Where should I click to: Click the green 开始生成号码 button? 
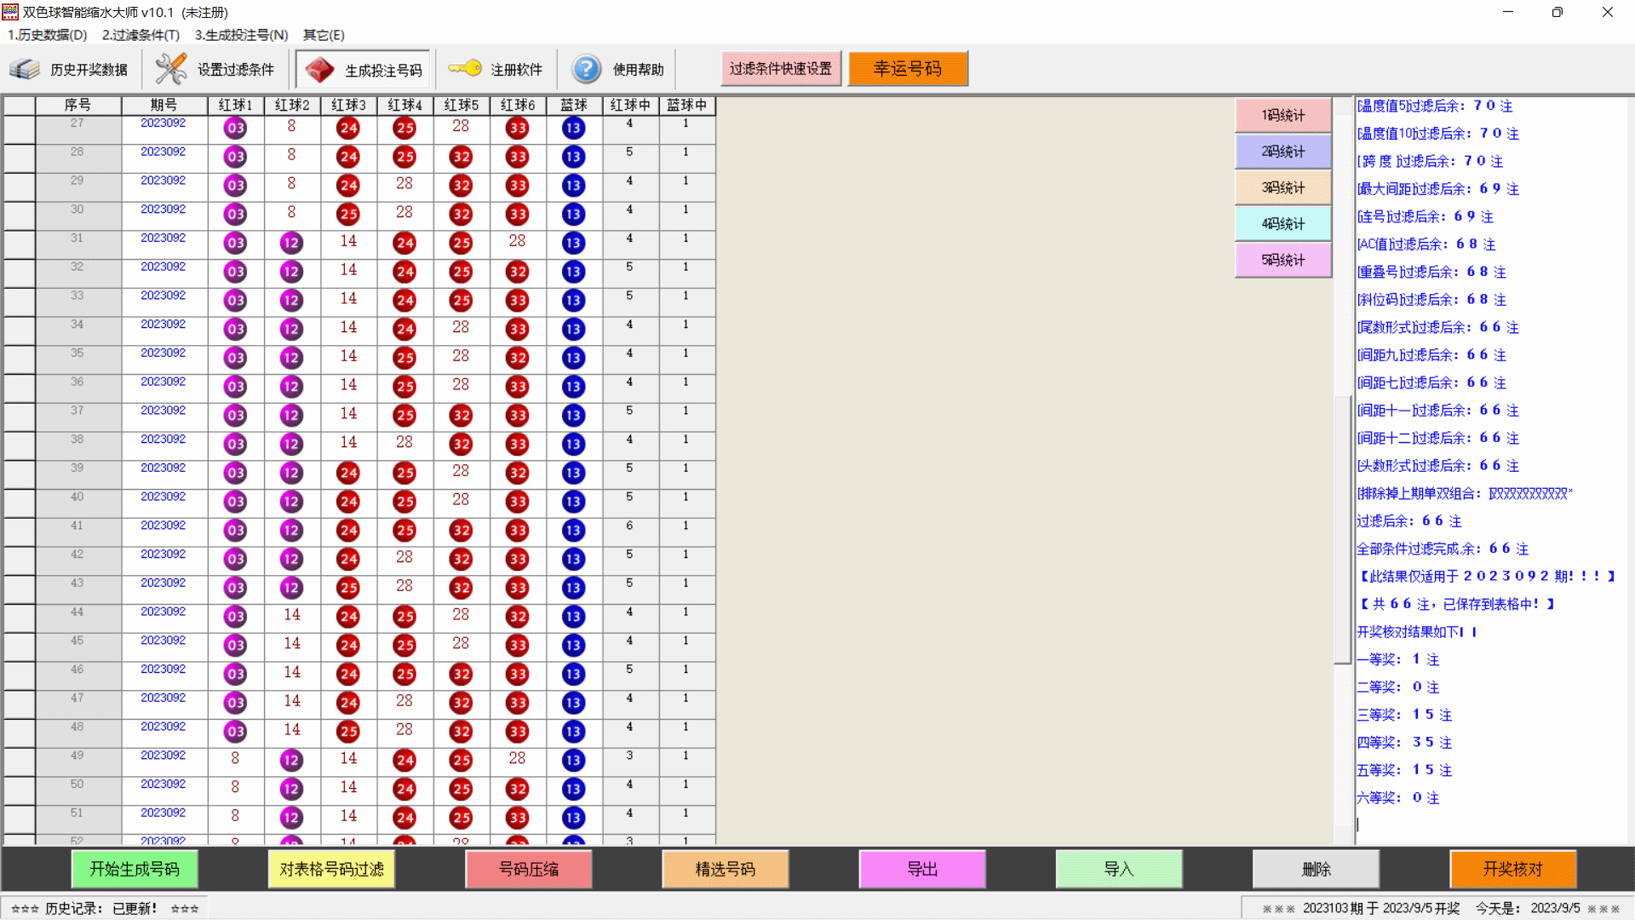coord(135,869)
